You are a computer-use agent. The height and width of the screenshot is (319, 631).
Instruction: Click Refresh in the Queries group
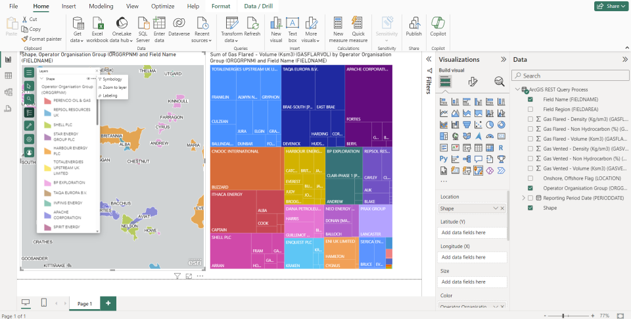coord(252,27)
